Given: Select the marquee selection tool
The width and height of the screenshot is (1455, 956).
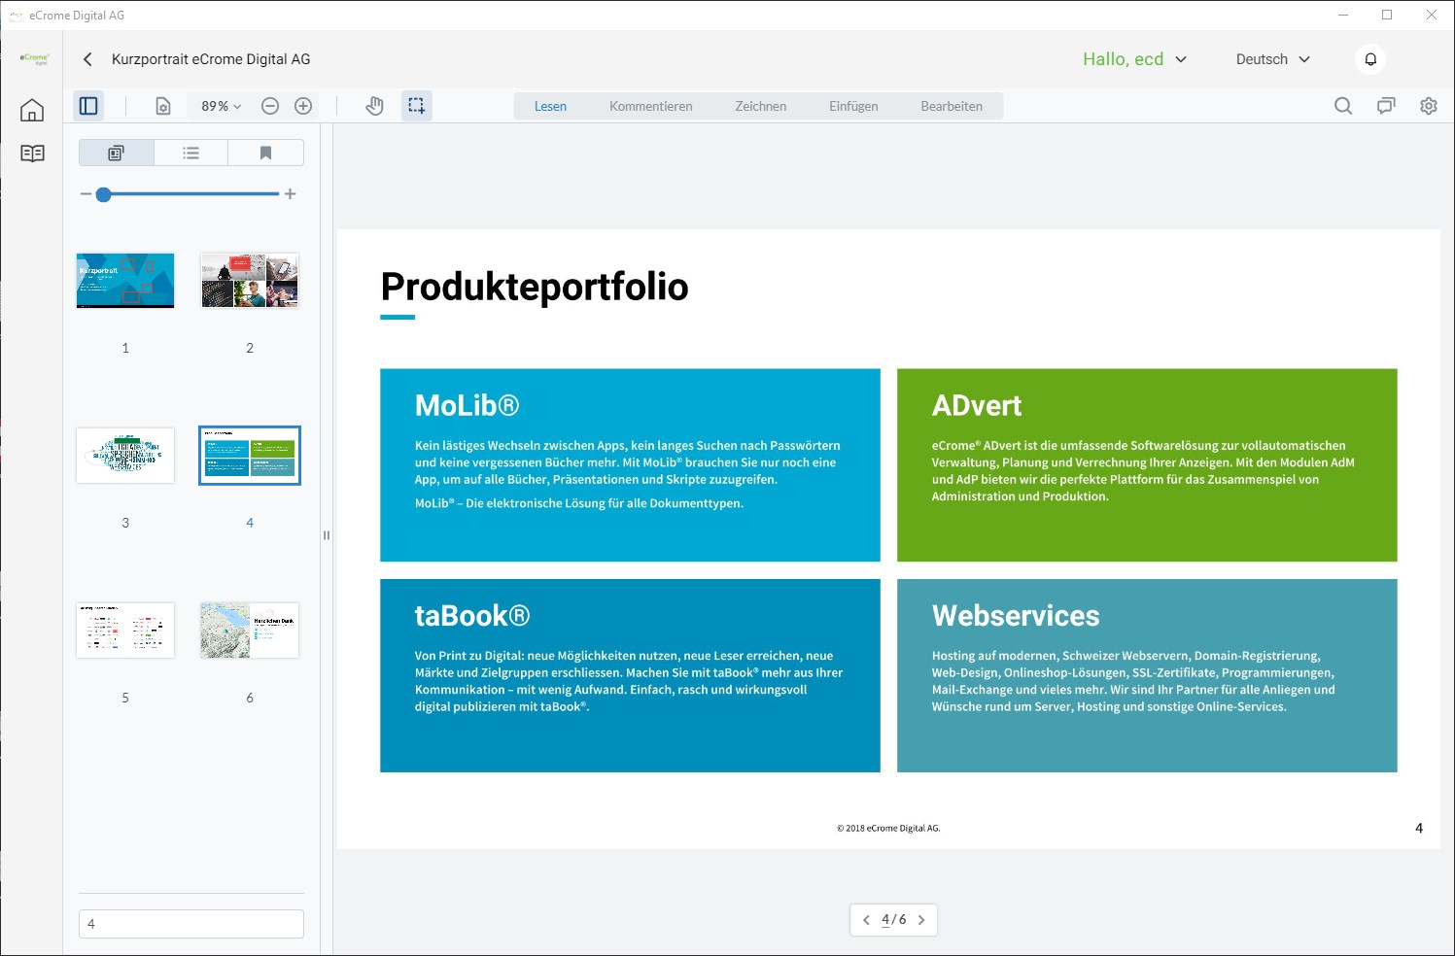Looking at the screenshot, I should [417, 106].
